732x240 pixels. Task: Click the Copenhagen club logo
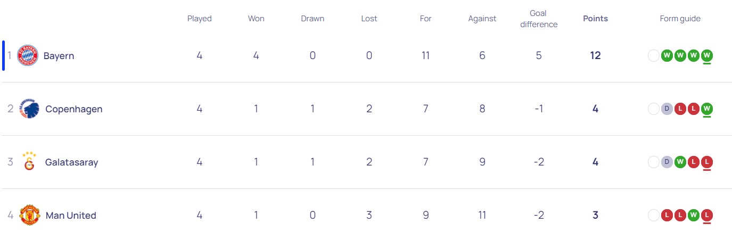click(29, 109)
